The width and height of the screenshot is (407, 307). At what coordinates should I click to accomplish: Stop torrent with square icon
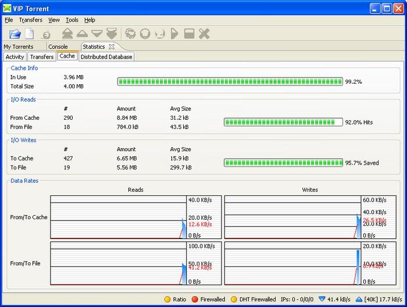click(189, 34)
